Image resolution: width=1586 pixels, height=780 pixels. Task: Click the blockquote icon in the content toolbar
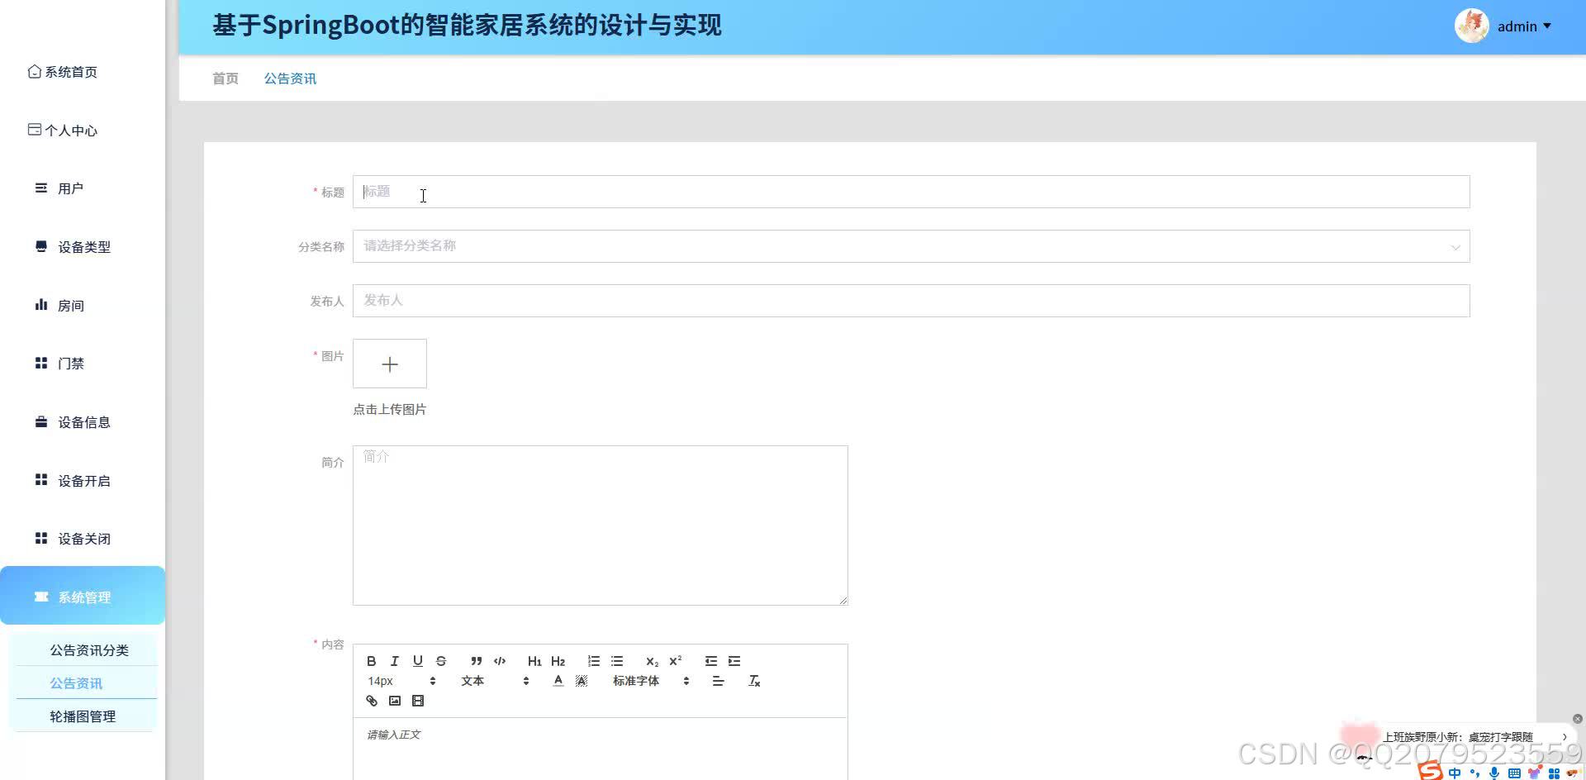tap(476, 661)
